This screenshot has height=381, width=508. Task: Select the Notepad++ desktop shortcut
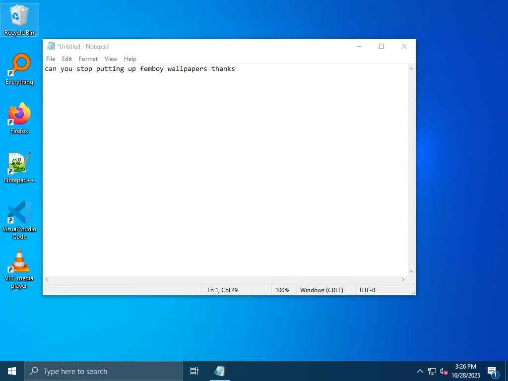pyautogui.click(x=19, y=168)
